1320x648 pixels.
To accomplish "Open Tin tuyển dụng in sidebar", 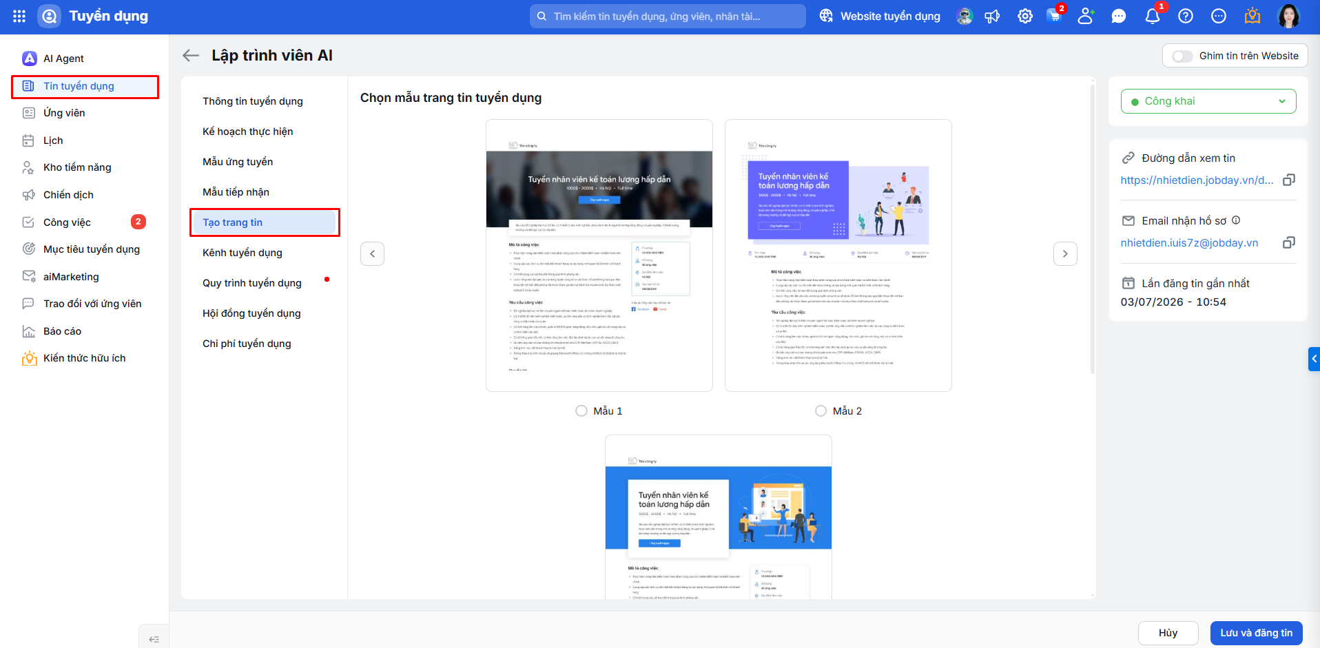I will (x=85, y=86).
